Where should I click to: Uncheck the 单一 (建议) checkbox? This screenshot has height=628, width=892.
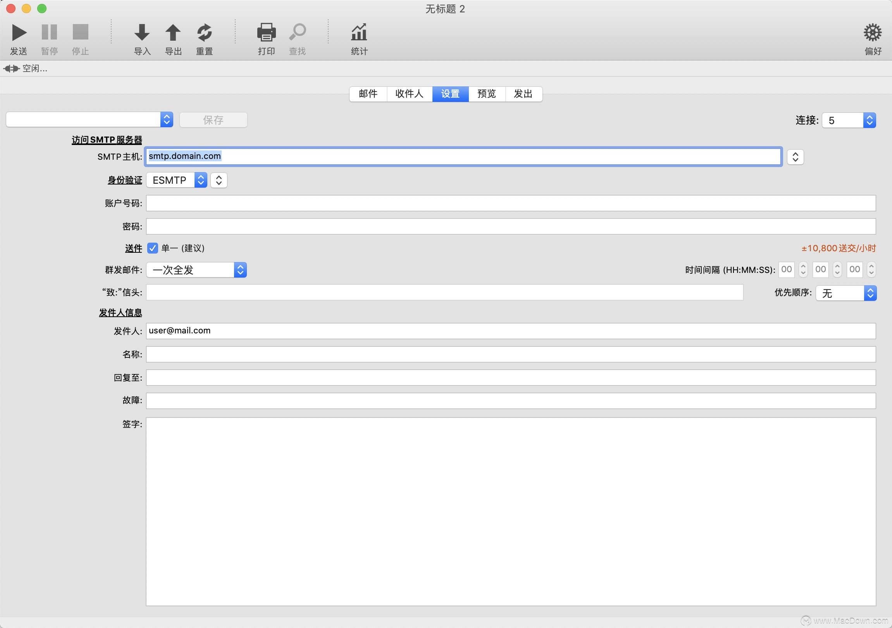pos(152,248)
